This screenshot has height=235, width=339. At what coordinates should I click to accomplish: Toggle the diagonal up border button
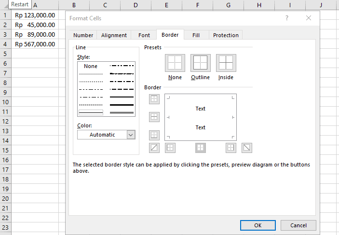[154, 148]
